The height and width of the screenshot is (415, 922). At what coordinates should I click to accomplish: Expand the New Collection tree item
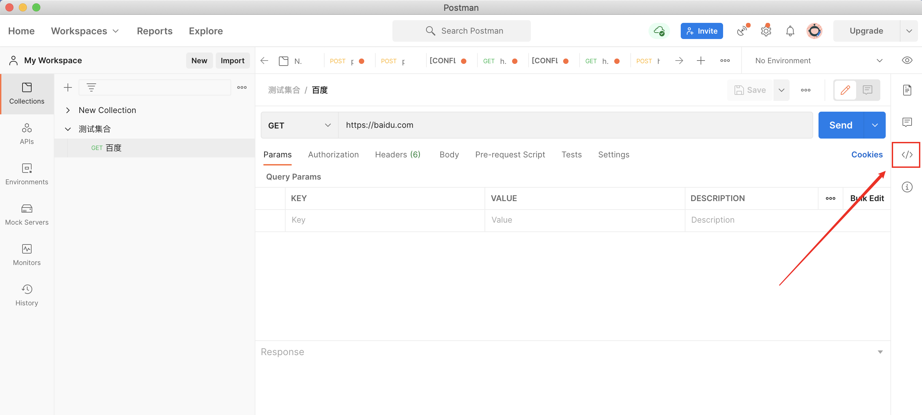coord(68,110)
